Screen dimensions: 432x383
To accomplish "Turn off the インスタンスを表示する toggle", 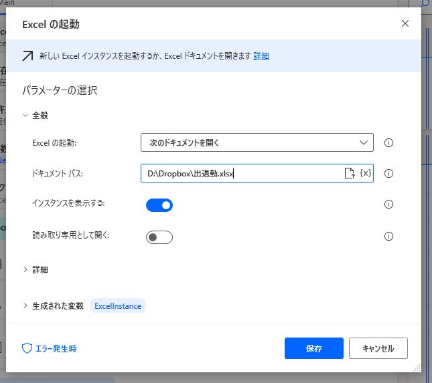I will (x=159, y=205).
